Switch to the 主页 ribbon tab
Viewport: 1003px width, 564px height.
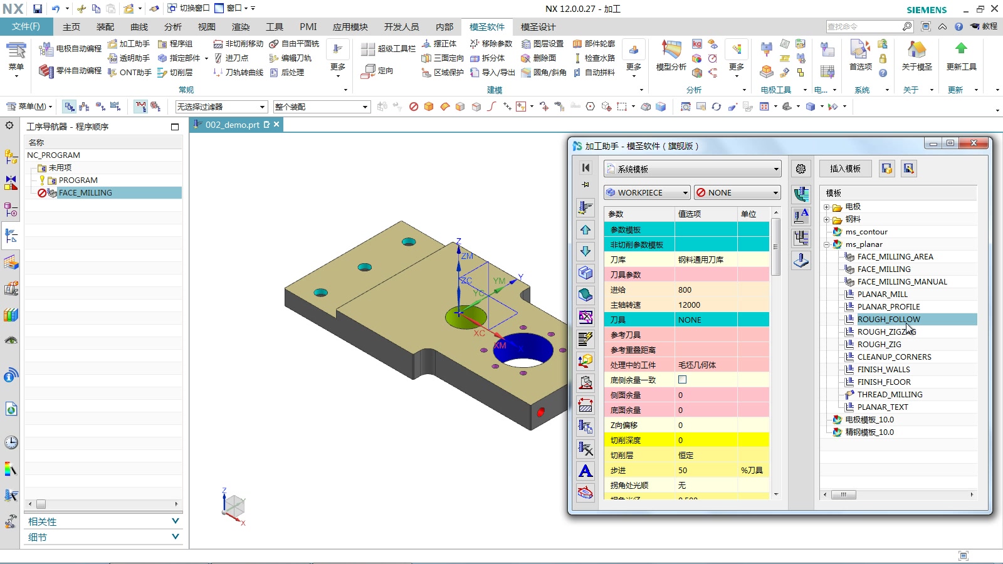tap(71, 27)
